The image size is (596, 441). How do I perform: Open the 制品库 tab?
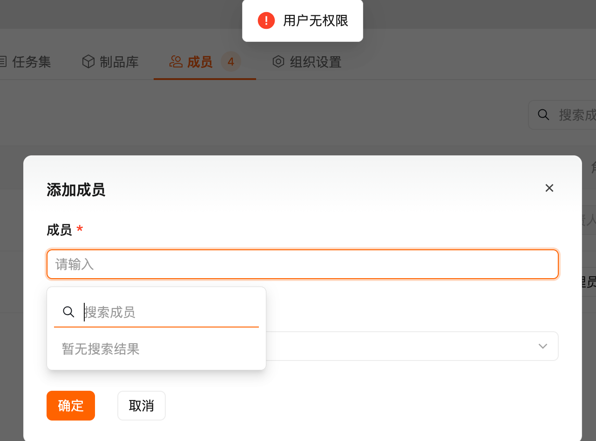click(x=119, y=62)
